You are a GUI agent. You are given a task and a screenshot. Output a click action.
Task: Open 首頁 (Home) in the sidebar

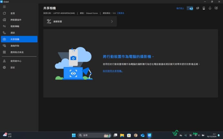[13, 13]
